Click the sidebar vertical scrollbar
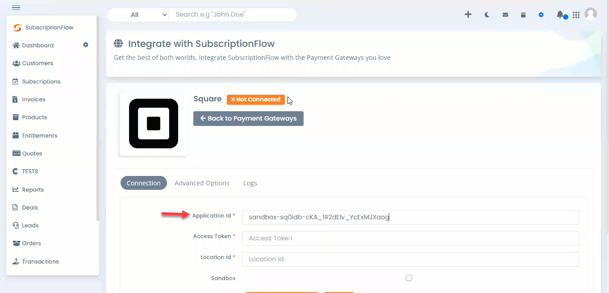The image size is (609, 293). coord(98,119)
